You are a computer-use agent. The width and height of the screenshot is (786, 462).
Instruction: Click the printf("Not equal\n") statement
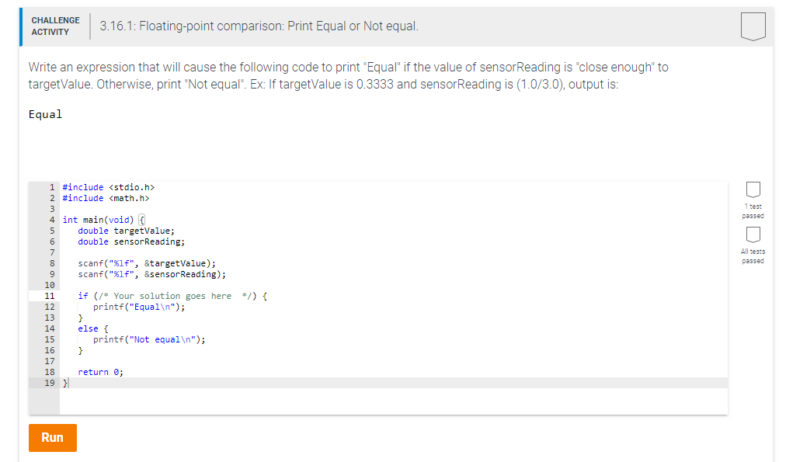click(151, 339)
